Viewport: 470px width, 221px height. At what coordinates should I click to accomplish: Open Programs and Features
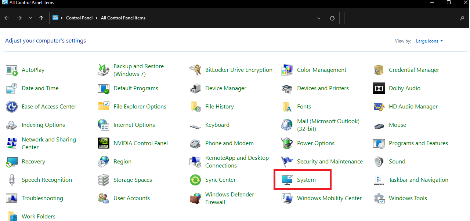point(418,143)
